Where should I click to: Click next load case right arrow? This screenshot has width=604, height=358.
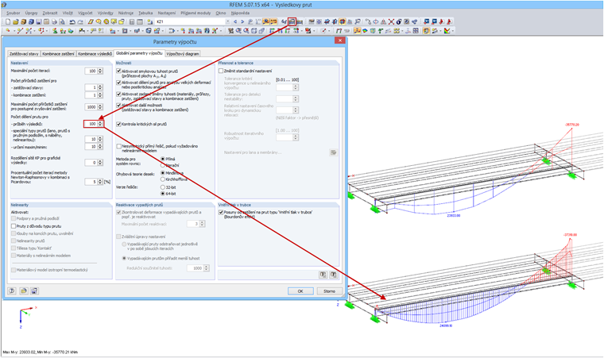[x=242, y=22]
